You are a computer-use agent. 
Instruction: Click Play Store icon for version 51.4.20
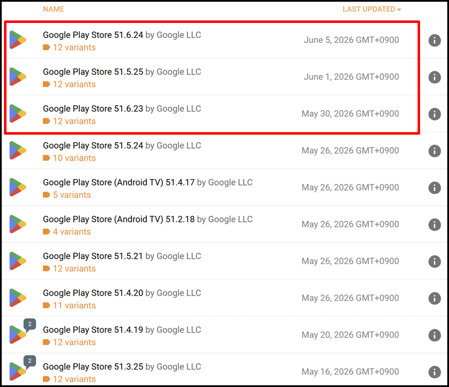click(x=18, y=298)
